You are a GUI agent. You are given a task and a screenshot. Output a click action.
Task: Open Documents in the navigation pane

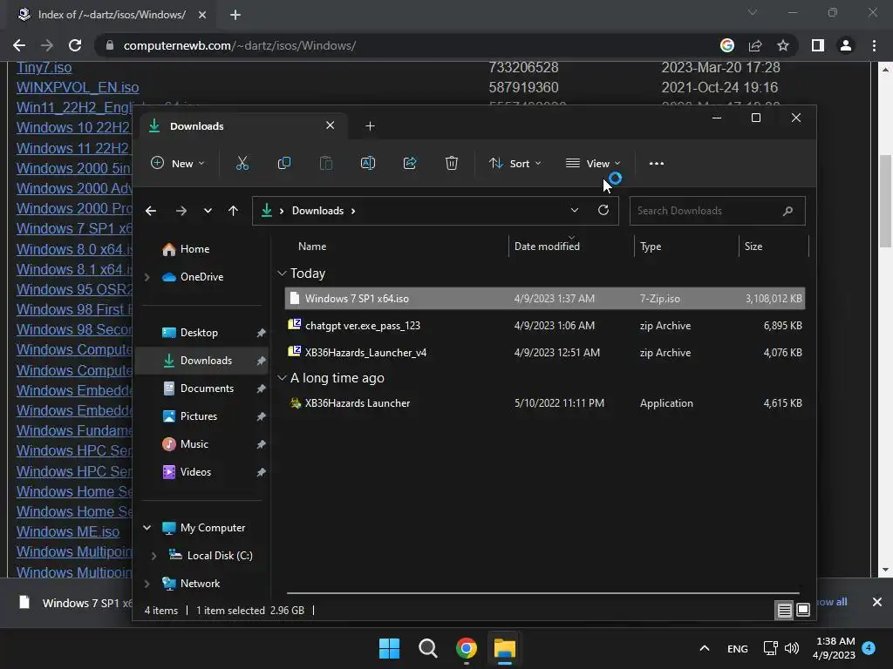pos(207,389)
